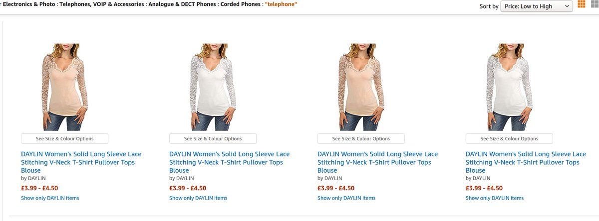The image size is (599, 221).
Task: View the third product's blouse photo
Action: coord(361,87)
